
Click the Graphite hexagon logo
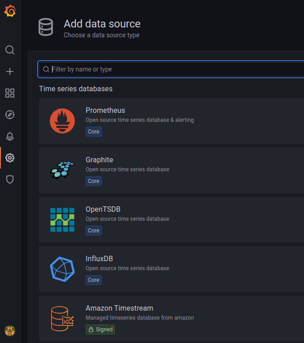coord(62,170)
